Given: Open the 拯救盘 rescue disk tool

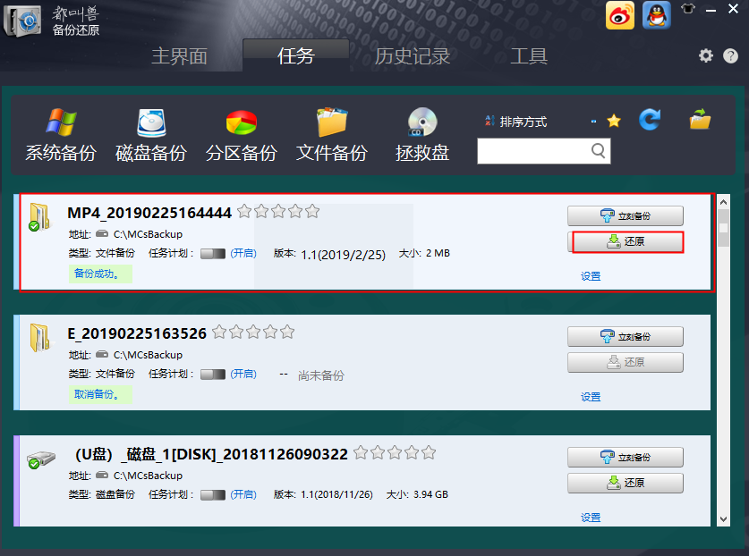Looking at the screenshot, I should click(421, 135).
